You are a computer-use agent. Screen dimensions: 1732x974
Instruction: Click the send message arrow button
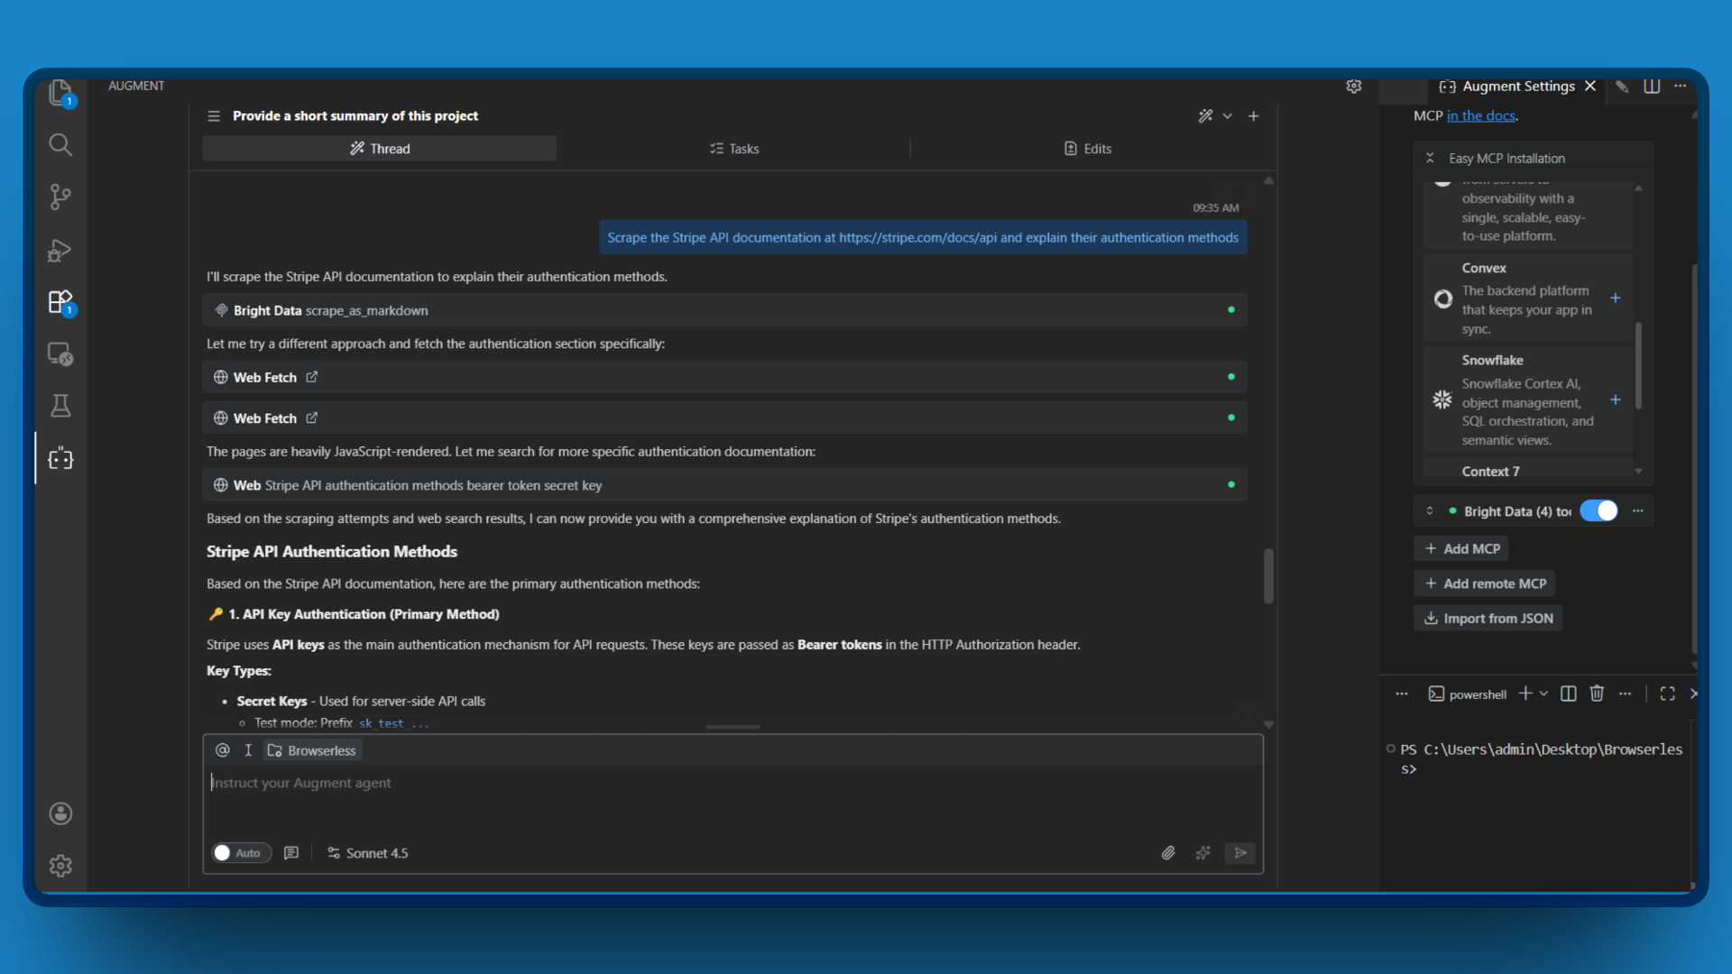coord(1240,853)
